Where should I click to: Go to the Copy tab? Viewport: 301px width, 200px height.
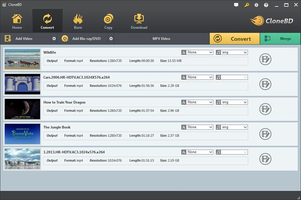tap(108, 21)
